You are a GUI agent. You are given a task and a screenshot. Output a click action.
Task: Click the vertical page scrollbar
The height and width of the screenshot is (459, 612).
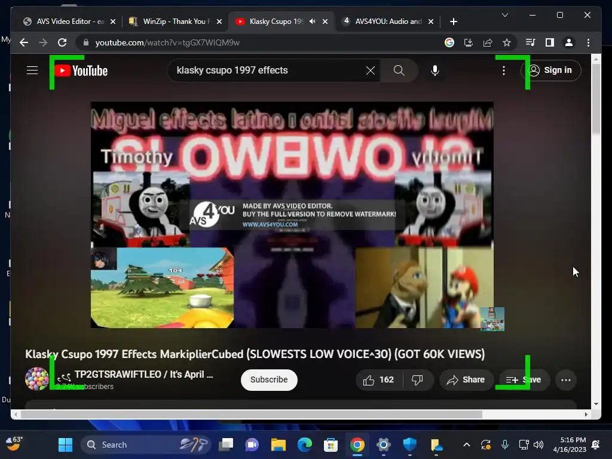(x=596, y=99)
